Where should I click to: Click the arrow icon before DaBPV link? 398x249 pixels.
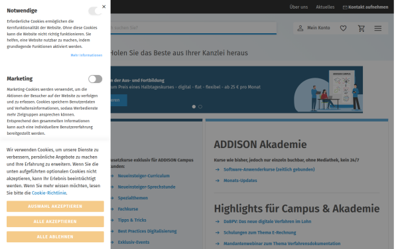(x=218, y=222)
